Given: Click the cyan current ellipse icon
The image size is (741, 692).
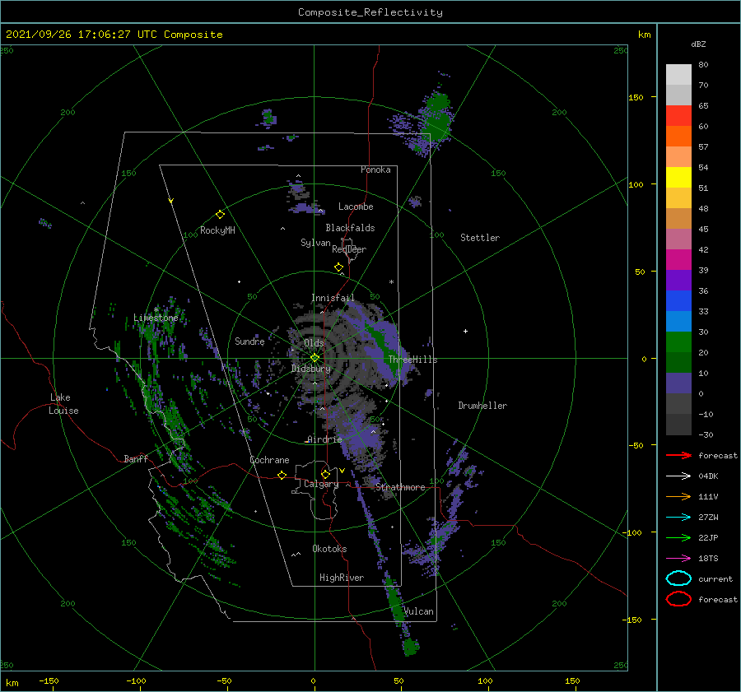Looking at the screenshot, I should pyautogui.click(x=678, y=578).
